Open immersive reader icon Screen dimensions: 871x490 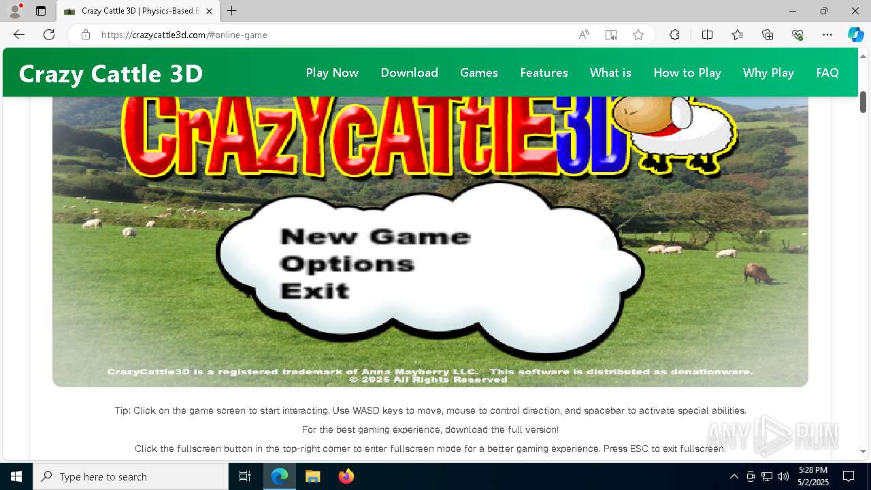point(611,35)
